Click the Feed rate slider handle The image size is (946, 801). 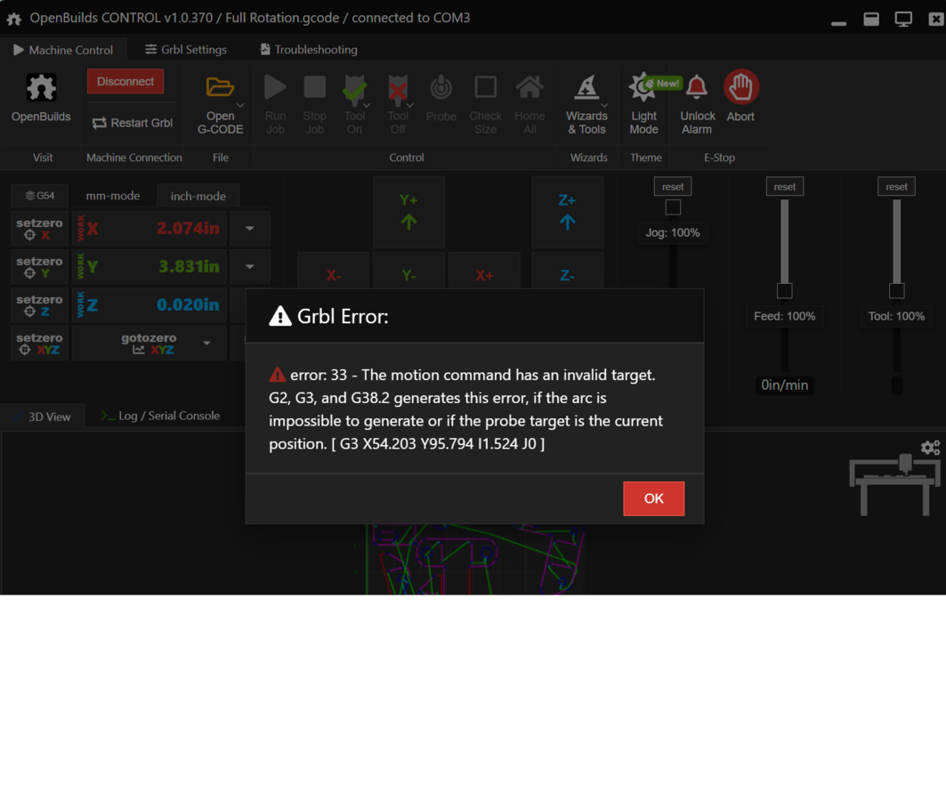(784, 291)
